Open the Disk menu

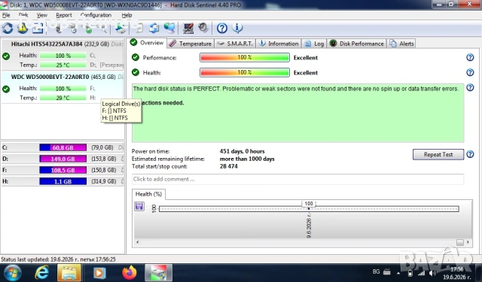click(23, 15)
